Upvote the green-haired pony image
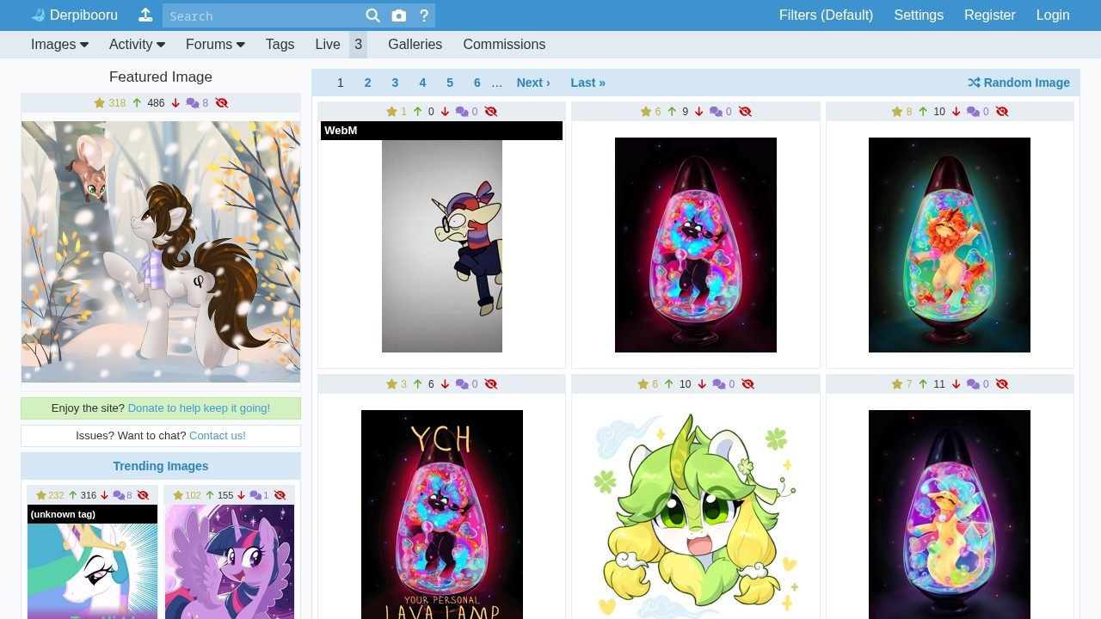This screenshot has width=1101, height=619. (668, 384)
